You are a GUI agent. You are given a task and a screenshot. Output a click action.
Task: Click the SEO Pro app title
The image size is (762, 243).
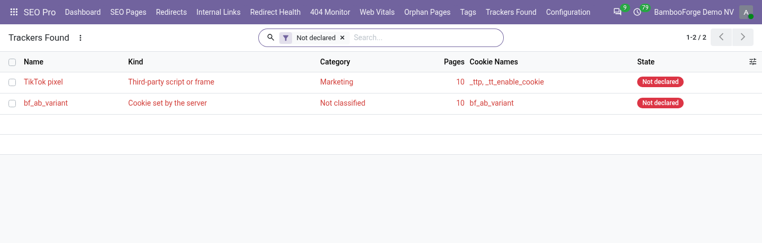[x=40, y=12]
